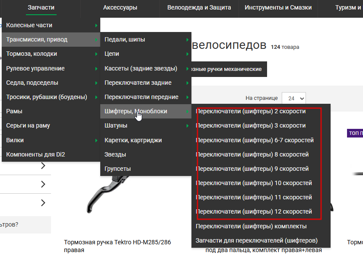Click the green arrow next to Колесные части
The image size is (363, 259).
(x=96, y=25)
